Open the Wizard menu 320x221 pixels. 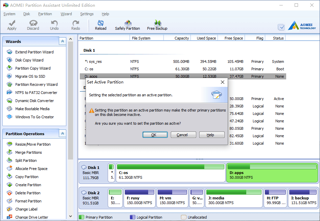point(66,14)
